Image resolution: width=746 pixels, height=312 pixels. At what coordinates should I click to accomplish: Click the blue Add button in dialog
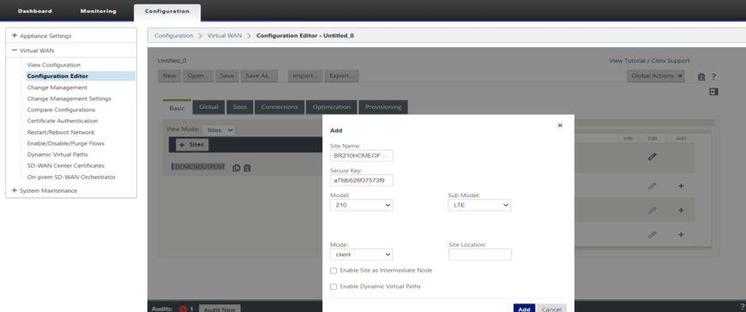pos(524,309)
